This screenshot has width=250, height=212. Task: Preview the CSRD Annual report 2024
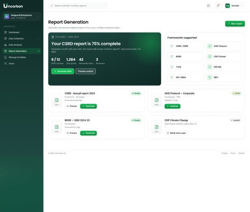click(72, 106)
